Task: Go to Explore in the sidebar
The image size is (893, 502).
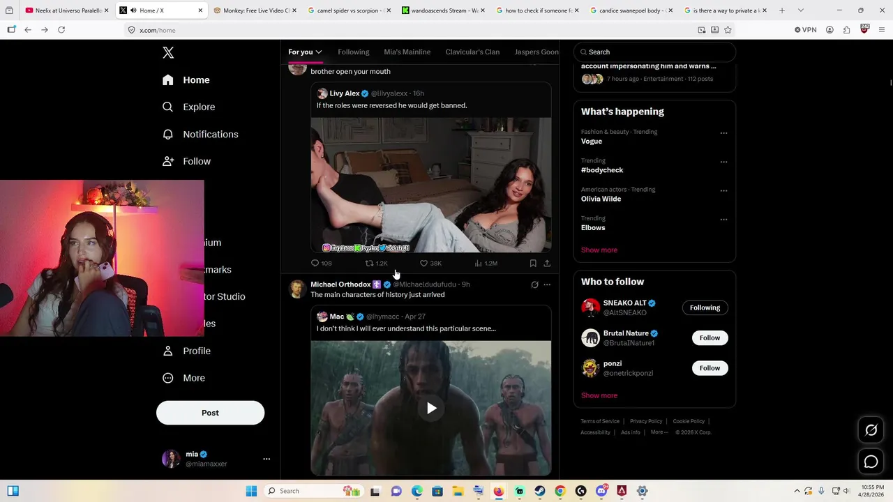Action: 188,107
